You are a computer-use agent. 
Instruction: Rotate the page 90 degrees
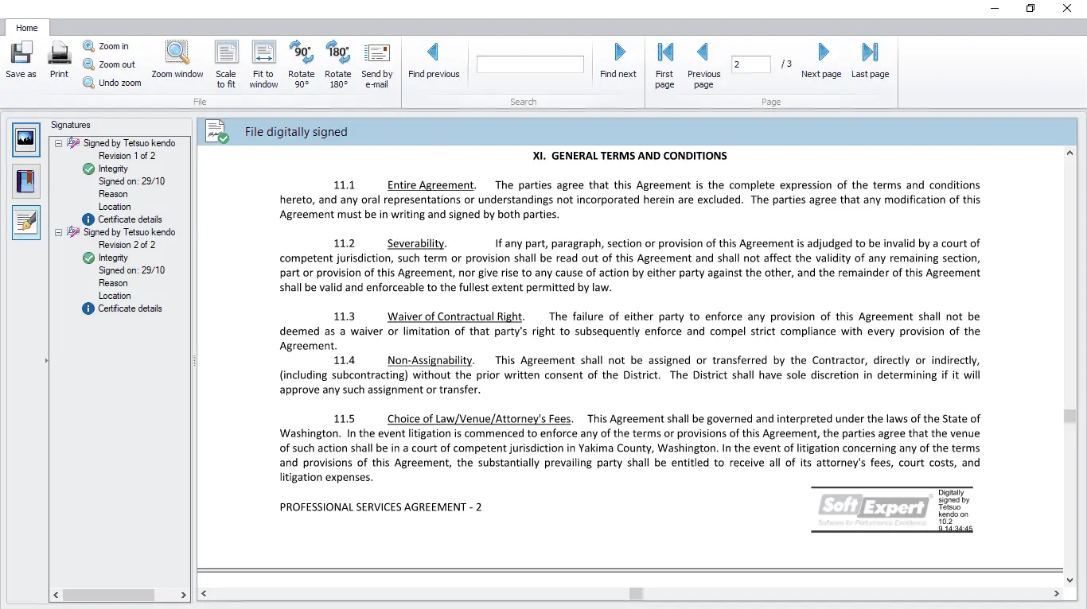[302, 62]
